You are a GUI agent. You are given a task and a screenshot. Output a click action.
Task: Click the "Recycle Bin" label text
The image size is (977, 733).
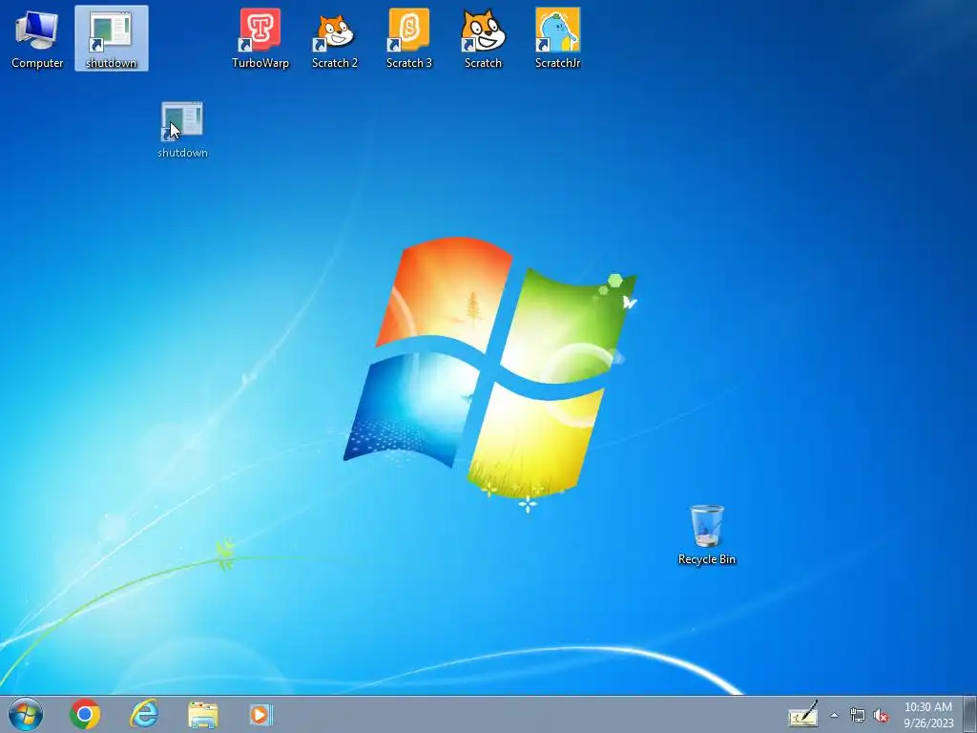707,559
